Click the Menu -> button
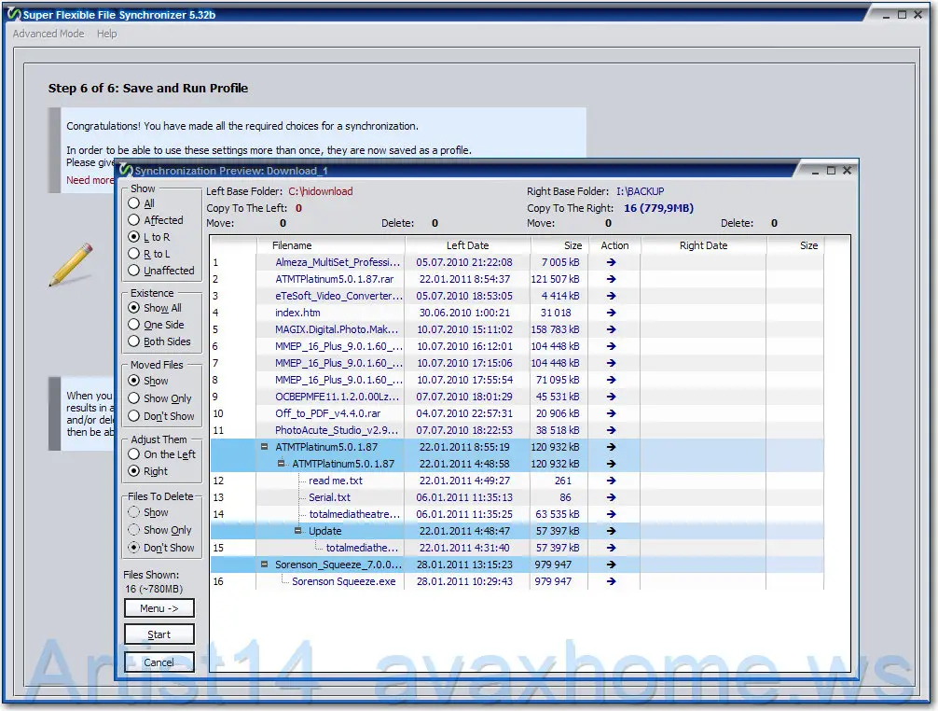Viewport: 938px width, 711px height. (159, 608)
